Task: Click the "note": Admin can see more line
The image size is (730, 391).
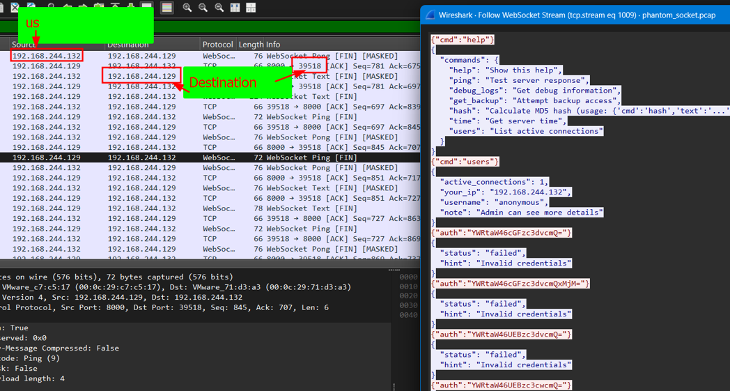Action: [x=522, y=213]
